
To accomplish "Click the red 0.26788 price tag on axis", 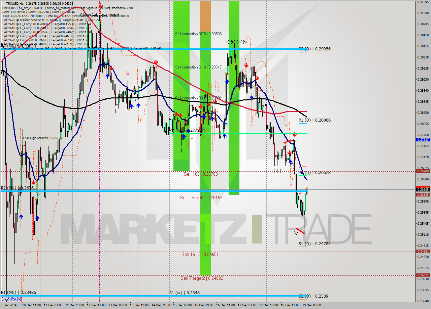I will [x=423, y=171].
